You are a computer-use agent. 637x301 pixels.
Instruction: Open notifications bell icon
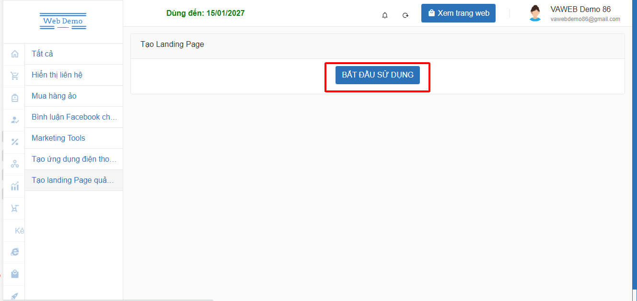384,15
